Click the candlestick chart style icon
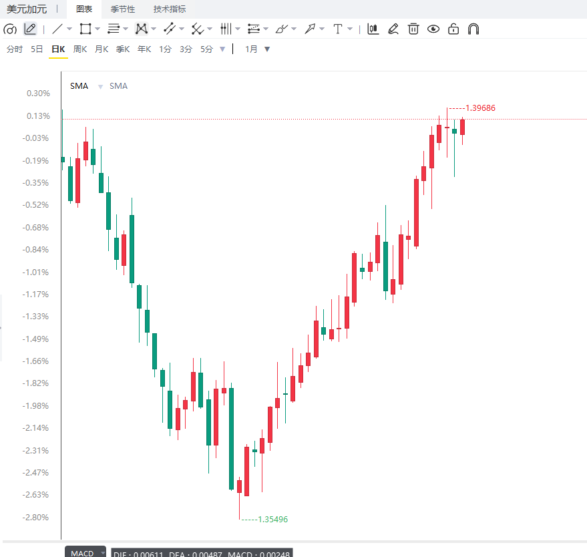This screenshot has height=557, width=587. [373, 29]
